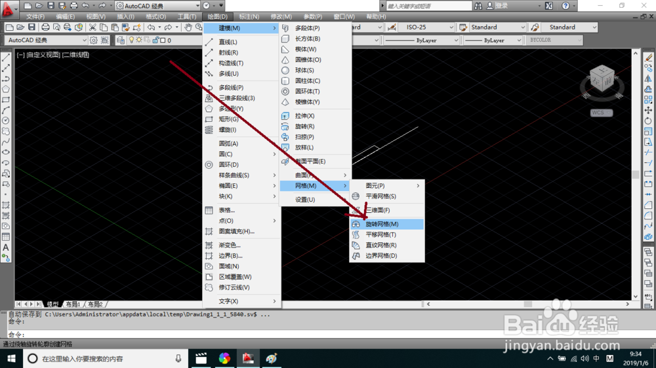The image size is (656, 368).
Task: Click the 修订云线(V) revision cloud icon
Action: (x=209, y=287)
